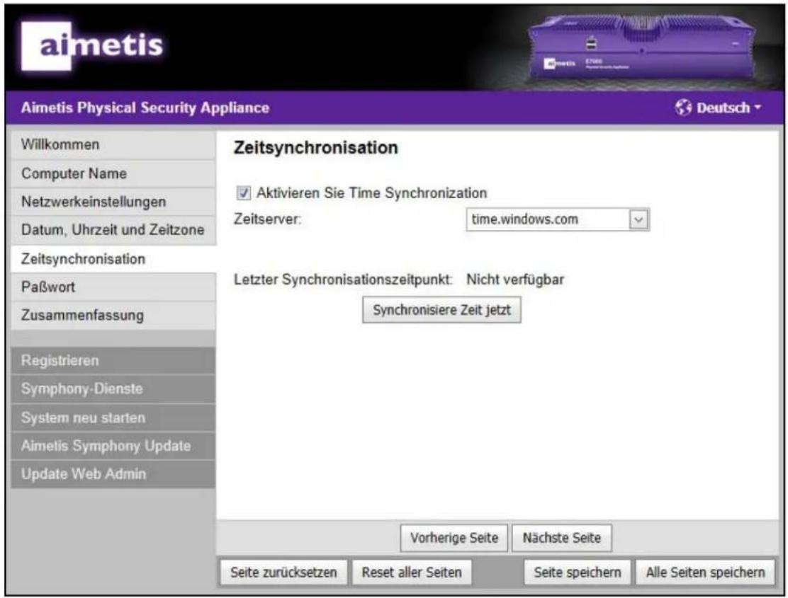Viewport: 788px width, 598px height.
Task: Open Aimetis Symphony Update
Action: (x=113, y=445)
